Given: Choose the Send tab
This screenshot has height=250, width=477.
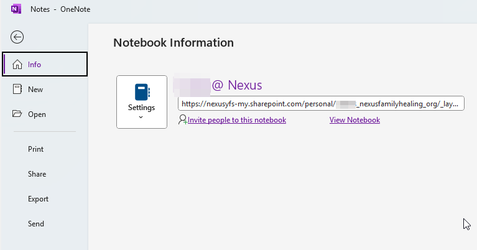Looking at the screenshot, I should coord(45,224).
